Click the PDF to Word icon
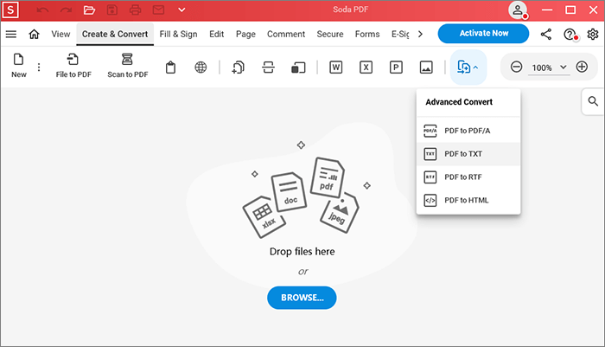 click(335, 67)
